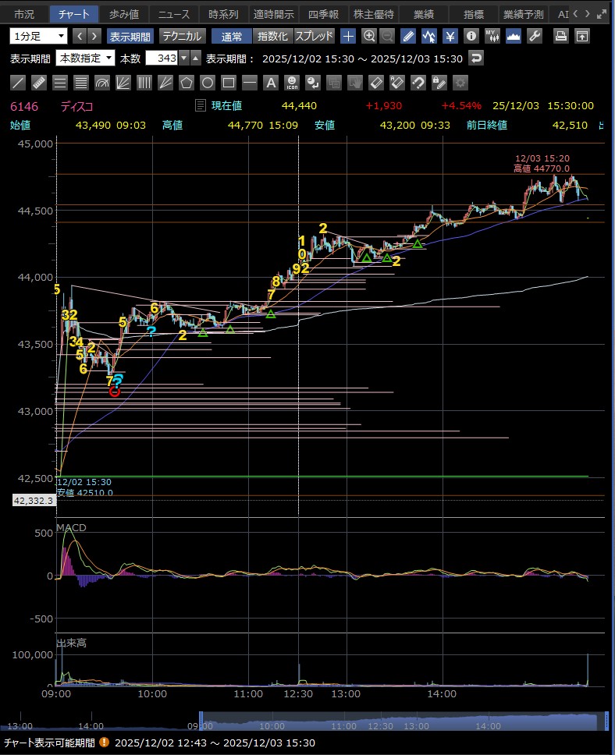Open the 株主優待 tab
Viewport: 615px width, 755px height.
coord(374,14)
